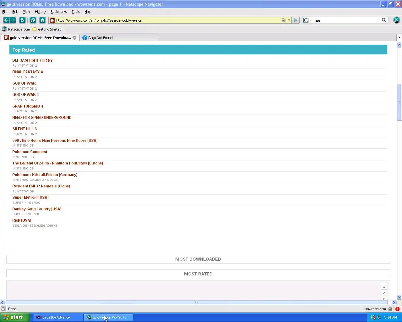Open a new tab via the toolbar icon
Screen dimensions: 402x322
pos(33,20)
